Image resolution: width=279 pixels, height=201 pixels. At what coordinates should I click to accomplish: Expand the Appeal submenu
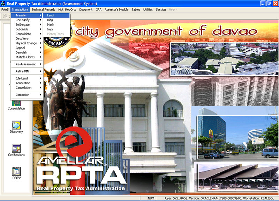pos(27,48)
